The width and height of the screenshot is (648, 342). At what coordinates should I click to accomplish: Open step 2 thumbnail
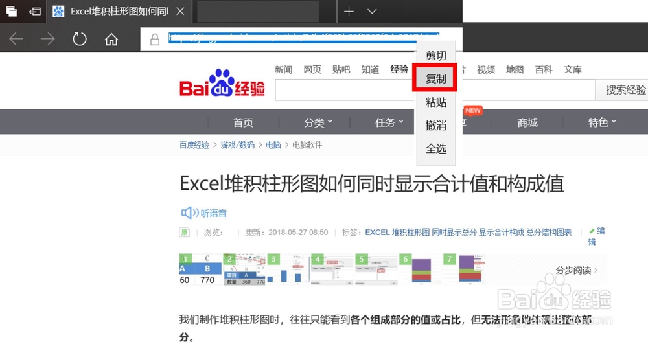[x=244, y=269]
